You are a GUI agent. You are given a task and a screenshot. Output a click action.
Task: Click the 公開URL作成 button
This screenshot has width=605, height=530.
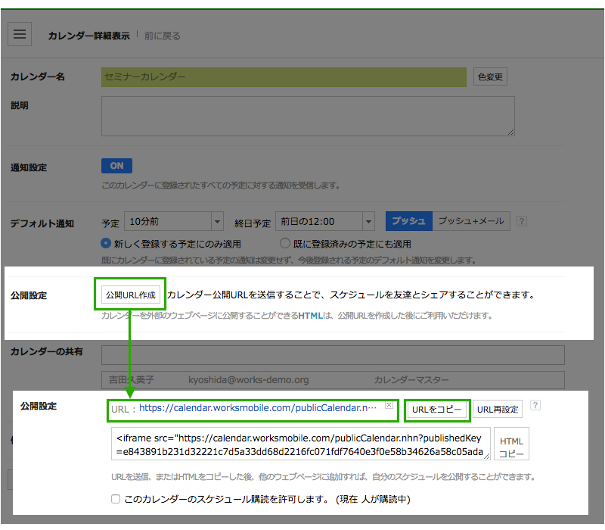(130, 295)
